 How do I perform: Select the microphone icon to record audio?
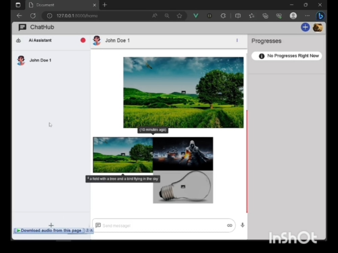242,225
